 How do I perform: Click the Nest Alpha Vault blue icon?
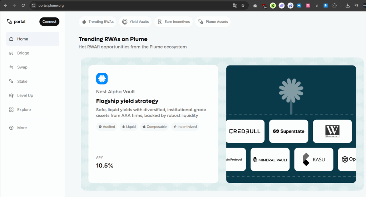pos(102,79)
